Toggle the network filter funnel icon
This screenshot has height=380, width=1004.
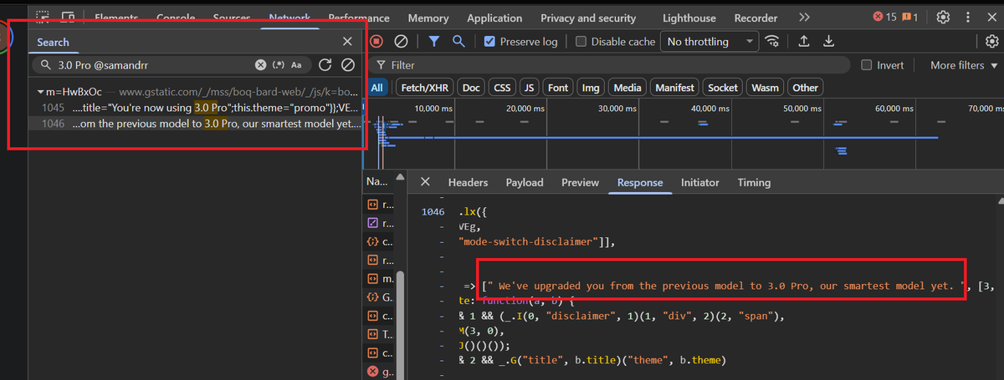434,41
